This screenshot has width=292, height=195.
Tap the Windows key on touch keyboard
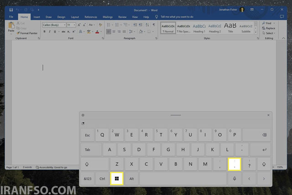[117, 179]
